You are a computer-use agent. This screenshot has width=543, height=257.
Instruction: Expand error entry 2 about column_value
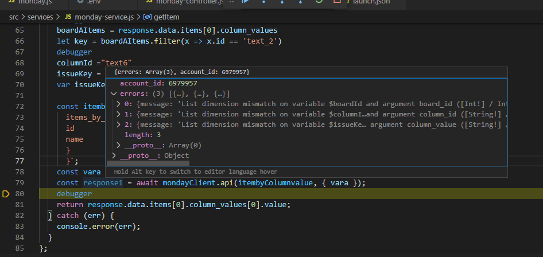click(x=118, y=124)
